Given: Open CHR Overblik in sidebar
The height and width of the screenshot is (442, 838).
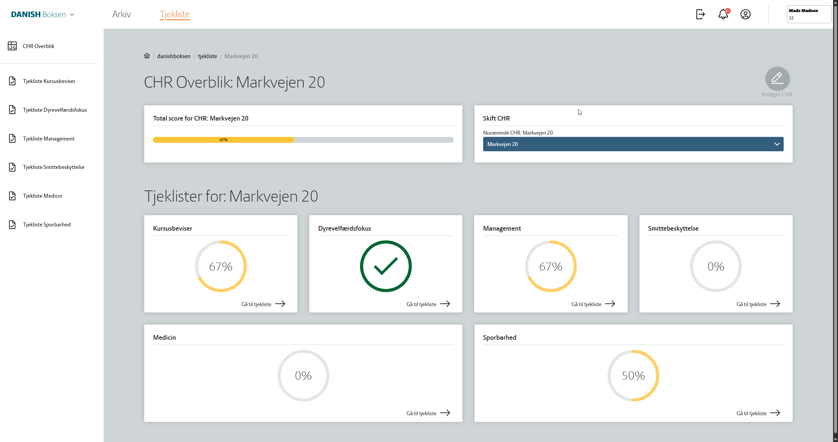Looking at the screenshot, I should point(38,46).
